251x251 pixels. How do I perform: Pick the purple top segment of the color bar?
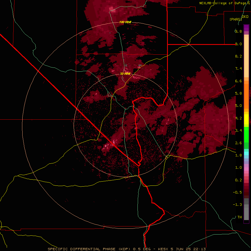pyautogui.click(x=246, y=28)
